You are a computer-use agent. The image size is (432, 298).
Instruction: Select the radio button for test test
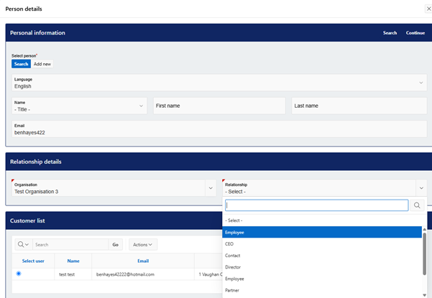[x=19, y=274]
